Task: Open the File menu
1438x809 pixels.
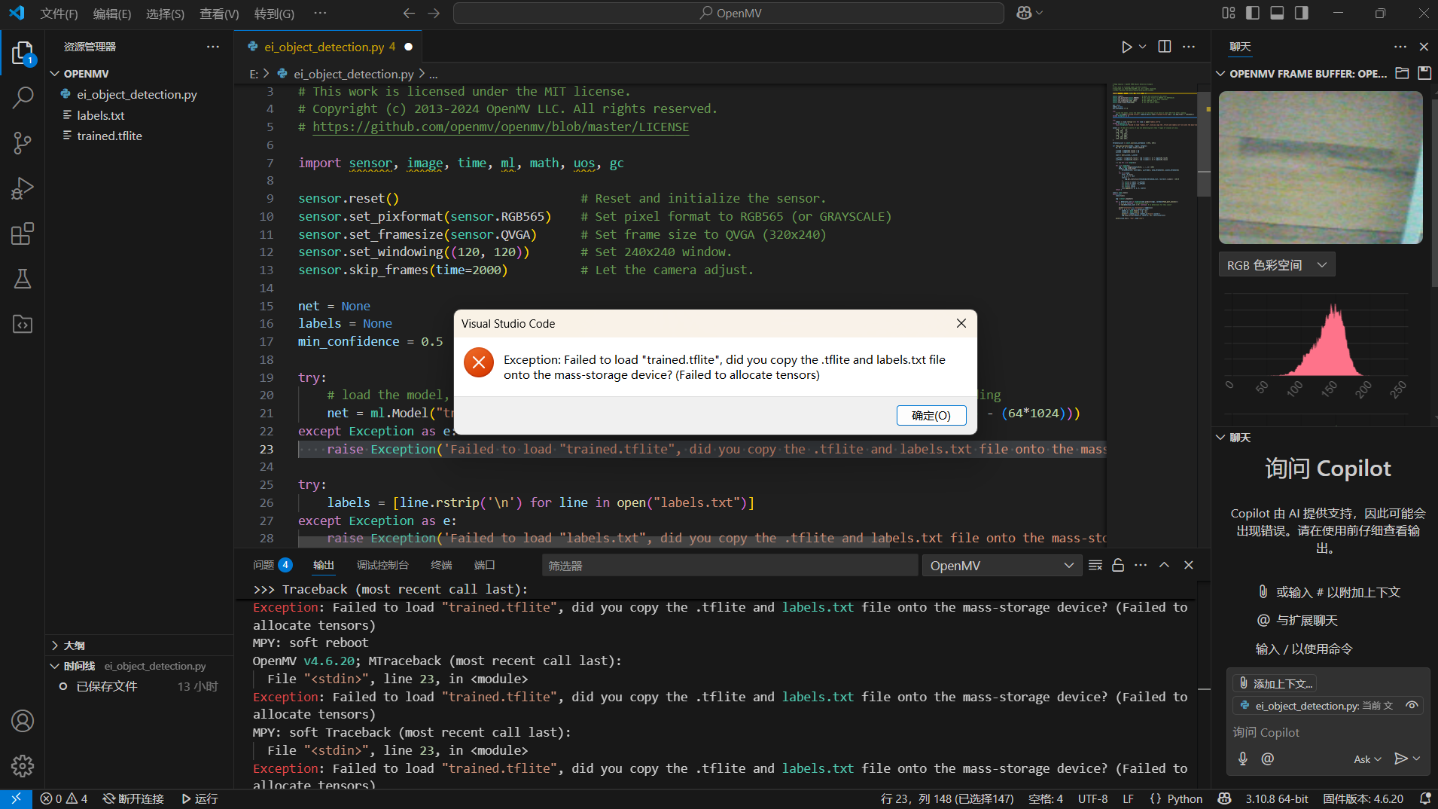Action: (59, 14)
